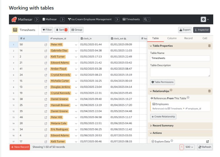Open record link icon for id 50
The image size is (220, 157).
[x=46, y=45]
